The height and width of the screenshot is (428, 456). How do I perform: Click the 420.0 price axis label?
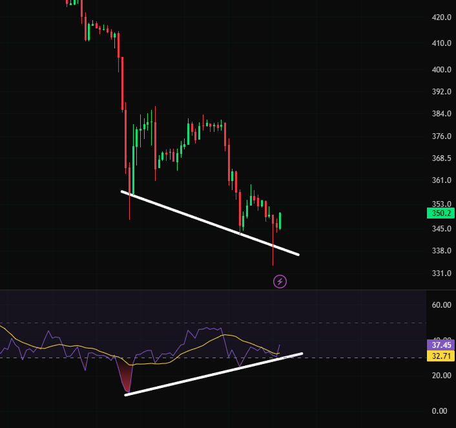(441, 17)
